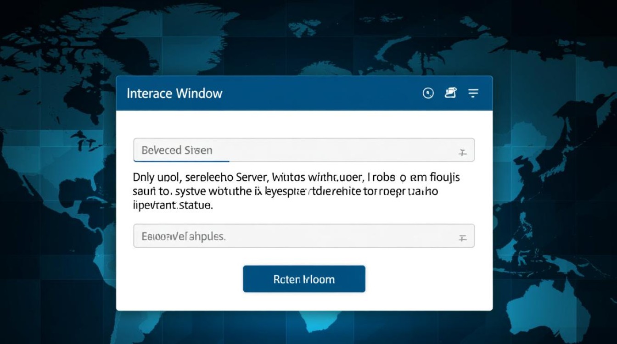Open the Eeooavel ehpules combo box
Image resolution: width=617 pixels, height=344 pixels.
pyautogui.click(x=303, y=236)
